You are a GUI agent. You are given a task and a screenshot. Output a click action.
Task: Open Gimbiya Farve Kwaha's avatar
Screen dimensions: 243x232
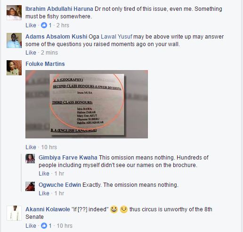click(30, 159)
